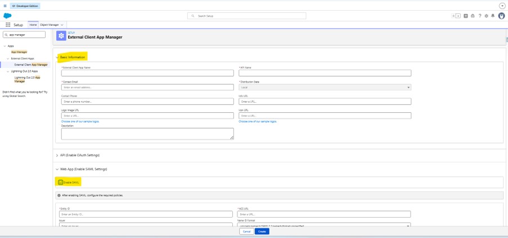Click the favorites star icon
Image resolution: width=508 pixels, height=238 pixels.
click(453, 16)
